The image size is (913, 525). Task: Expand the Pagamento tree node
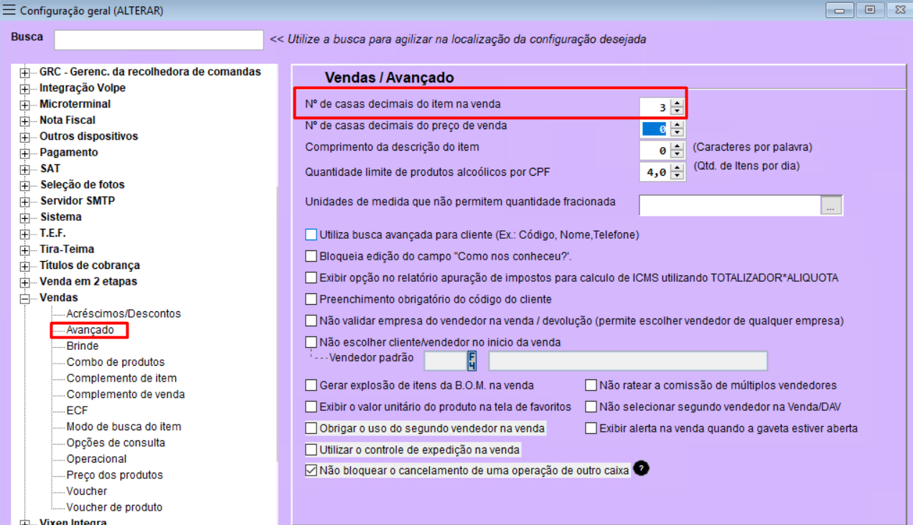(x=25, y=153)
